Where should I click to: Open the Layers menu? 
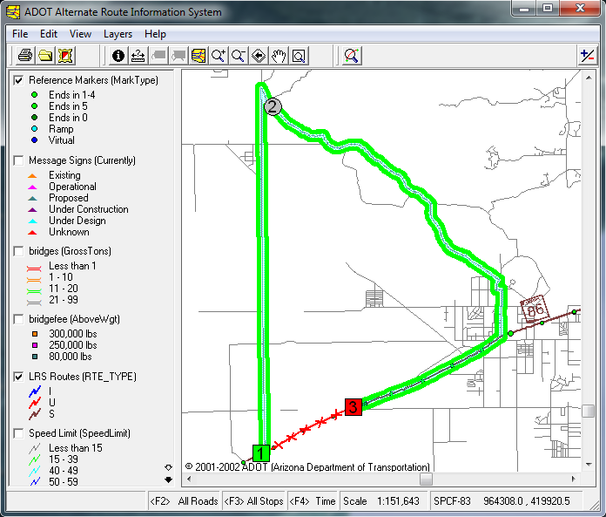[x=118, y=34]
